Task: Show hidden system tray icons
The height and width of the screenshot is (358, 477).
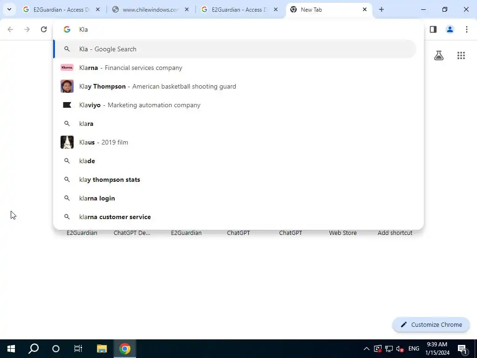Action: tap(367, 349)
